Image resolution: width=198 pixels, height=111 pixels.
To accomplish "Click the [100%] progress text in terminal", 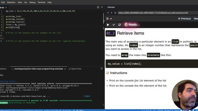I will 87,96.
